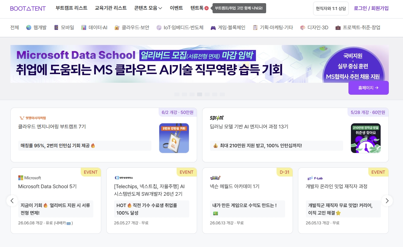Viewport: 403px width, 247px height.
Task: Open the 클라우드 엔지니어링 부트캠프 thumbnail image
Action: [174, 138]
